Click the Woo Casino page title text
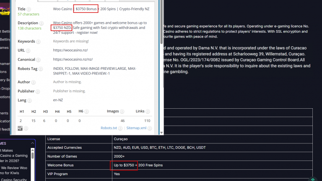The height and width of the screenshot is (181, 322). (101, 9)
